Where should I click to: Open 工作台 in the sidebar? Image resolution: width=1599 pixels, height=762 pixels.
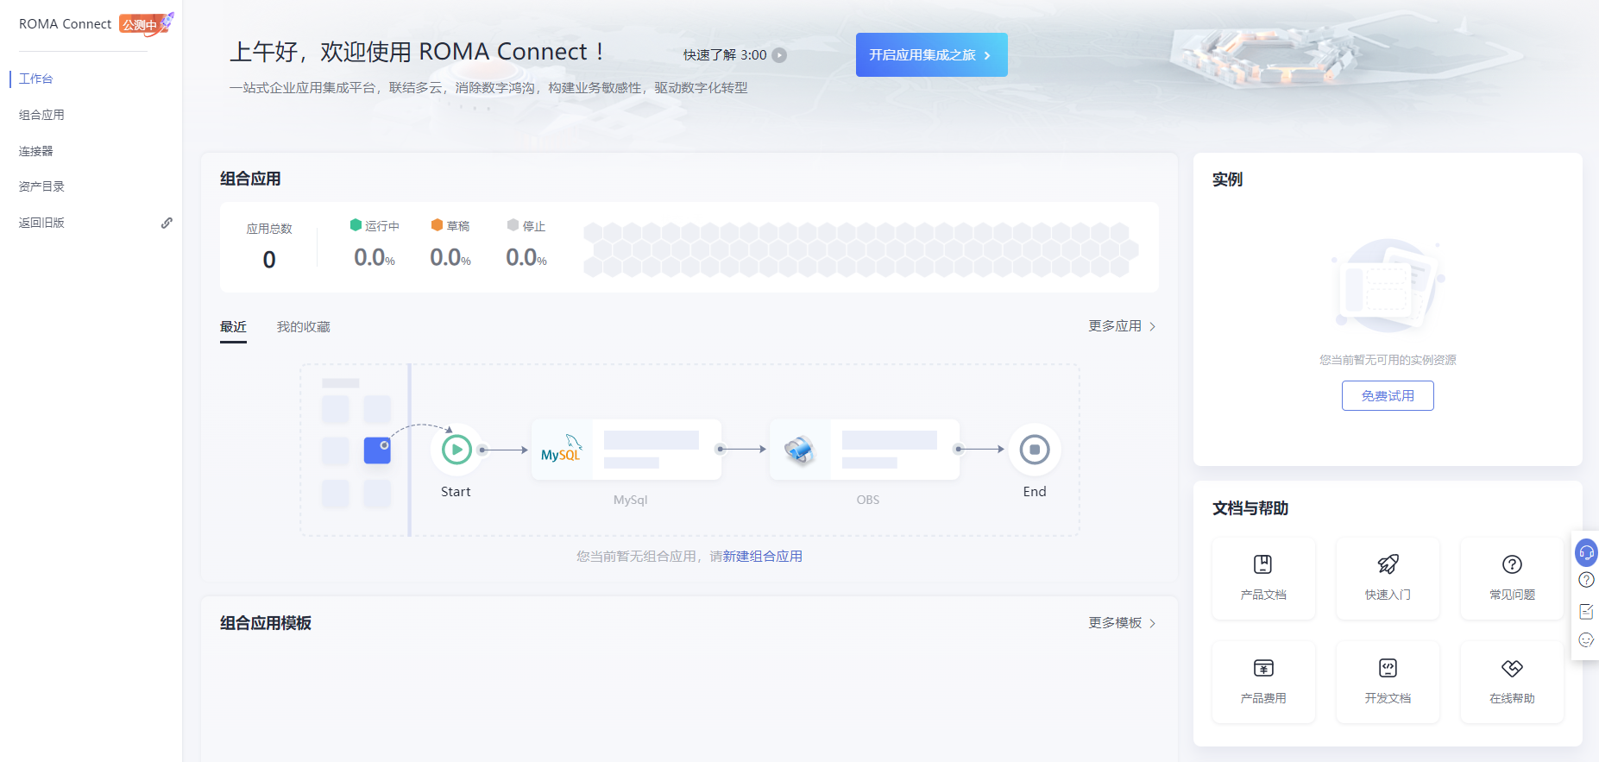36,79
